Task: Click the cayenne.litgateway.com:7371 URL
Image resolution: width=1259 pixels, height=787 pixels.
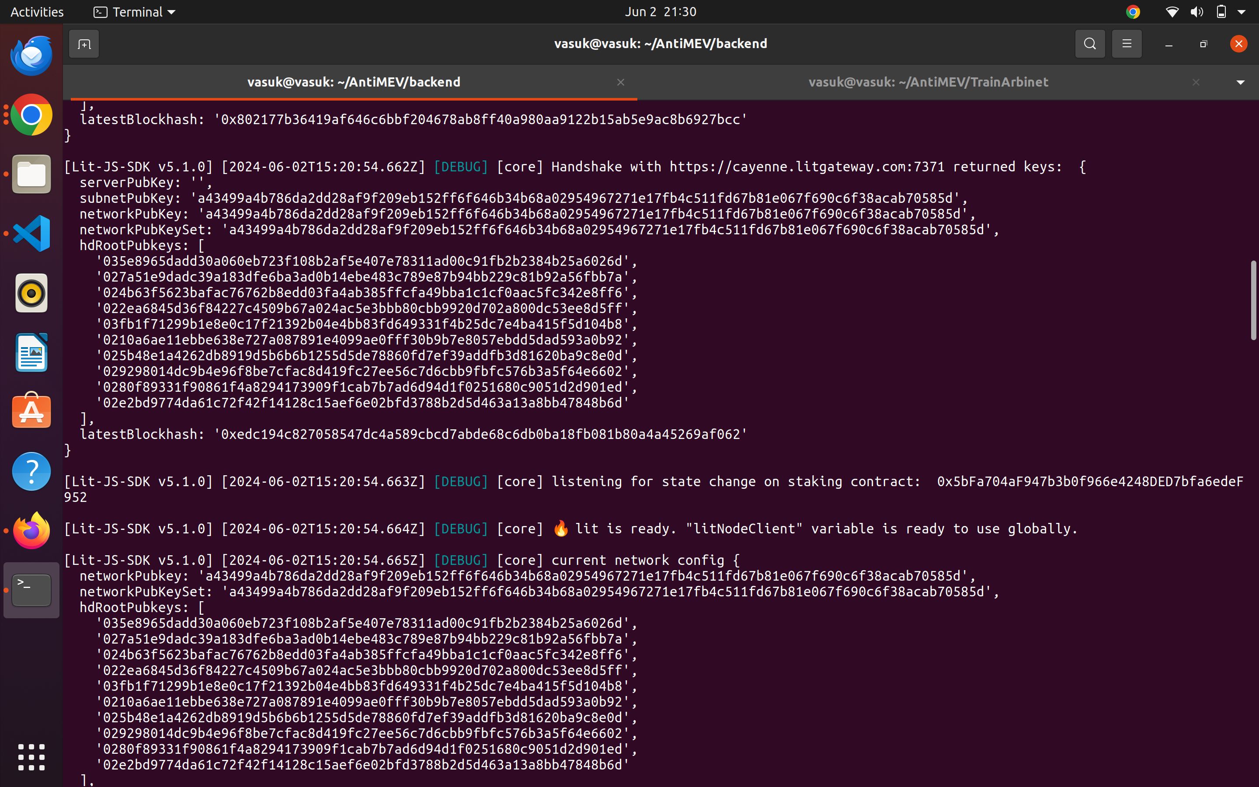Action: click(x=807, y=167)
